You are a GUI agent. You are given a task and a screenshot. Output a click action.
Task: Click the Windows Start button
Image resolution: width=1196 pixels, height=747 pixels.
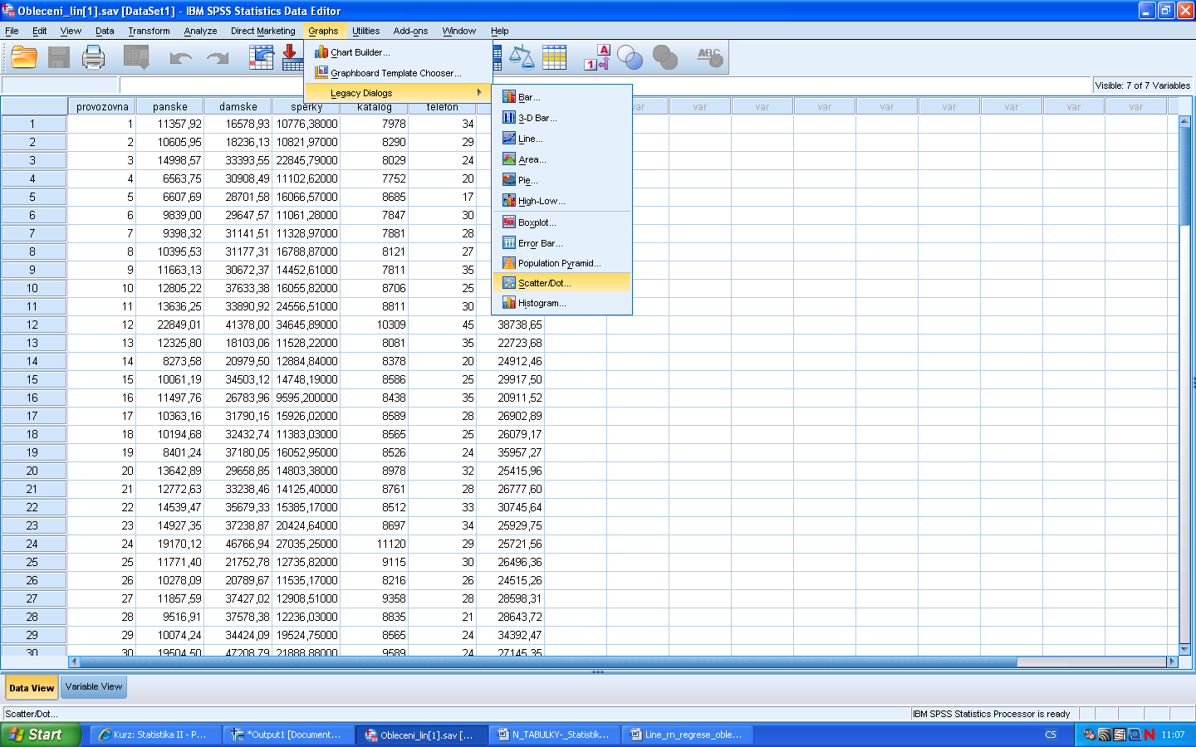point(40,735)
